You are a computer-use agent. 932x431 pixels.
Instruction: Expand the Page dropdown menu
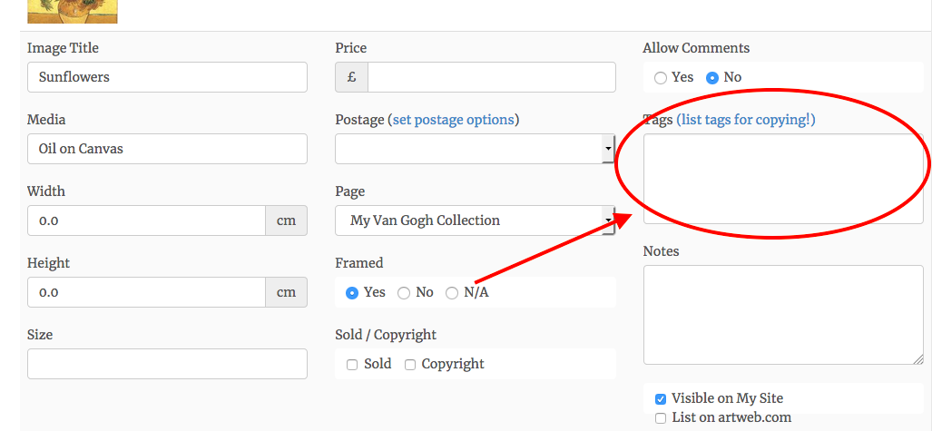coord(475,220)
